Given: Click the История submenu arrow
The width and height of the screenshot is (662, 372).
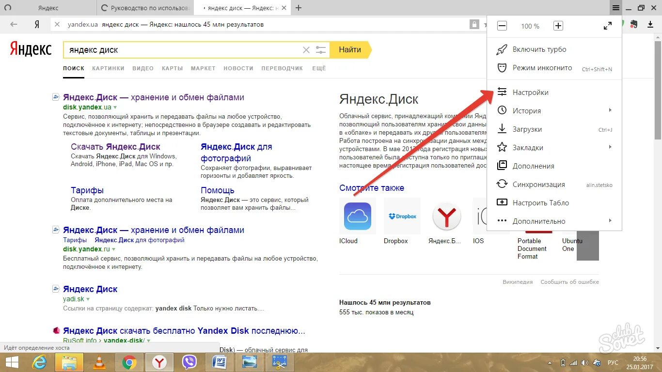Looking at the screenshot, I should [x=611, y=110].
